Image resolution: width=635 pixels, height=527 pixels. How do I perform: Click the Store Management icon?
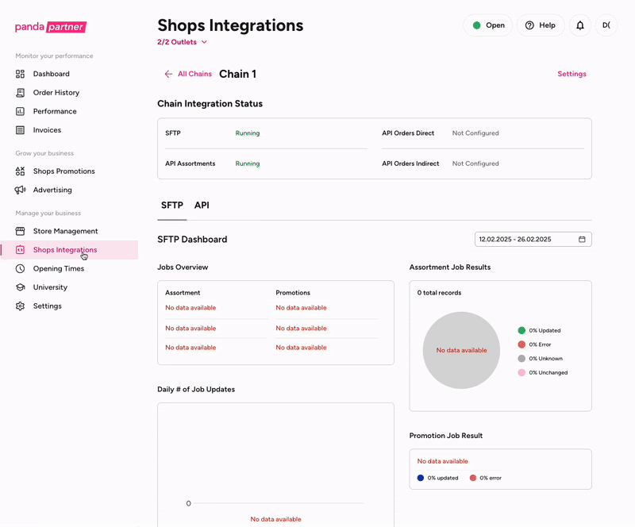(21, 231)
